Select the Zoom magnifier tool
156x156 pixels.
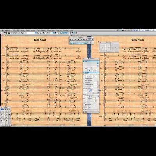pos(22,33)
